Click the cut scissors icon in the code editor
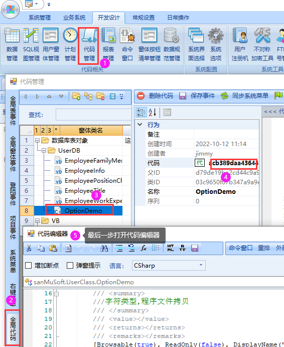284x347 pixels. tap(29, 248)
